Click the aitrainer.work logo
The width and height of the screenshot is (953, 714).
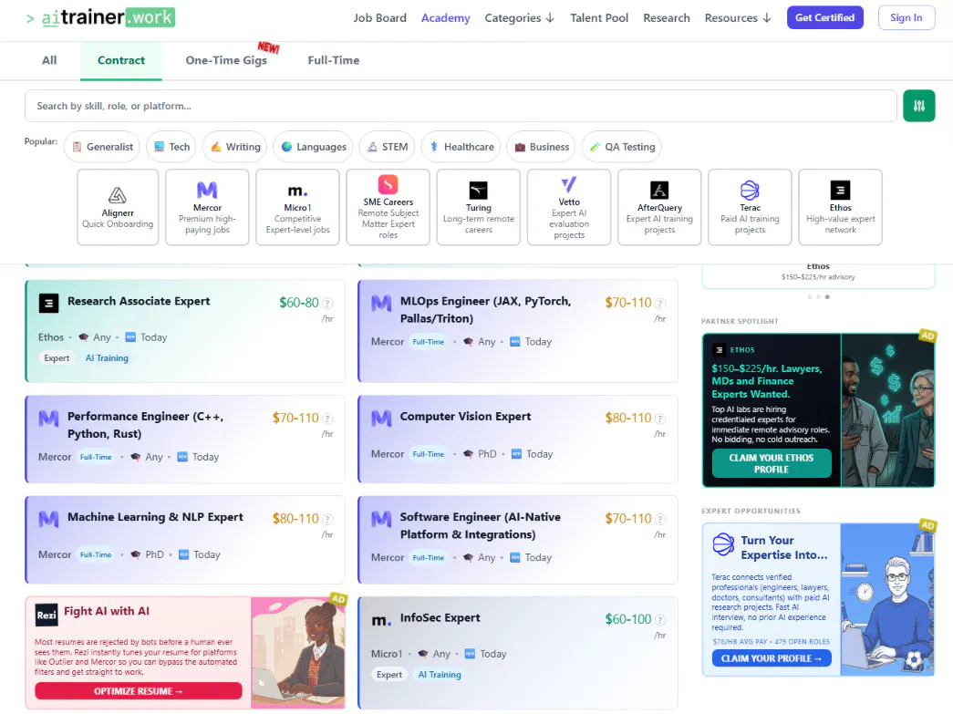pyautogui.click(x=101, y=17)
